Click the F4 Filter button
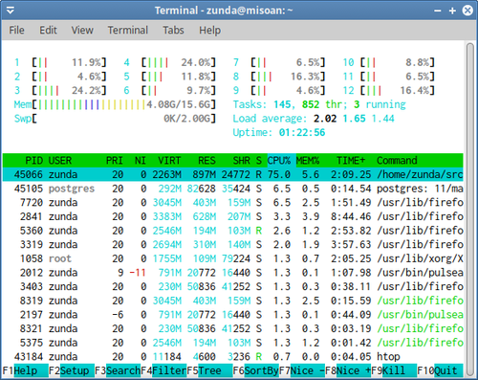This screenshot has height=380, width=478. pyautogui.click(x=163, y=370)
